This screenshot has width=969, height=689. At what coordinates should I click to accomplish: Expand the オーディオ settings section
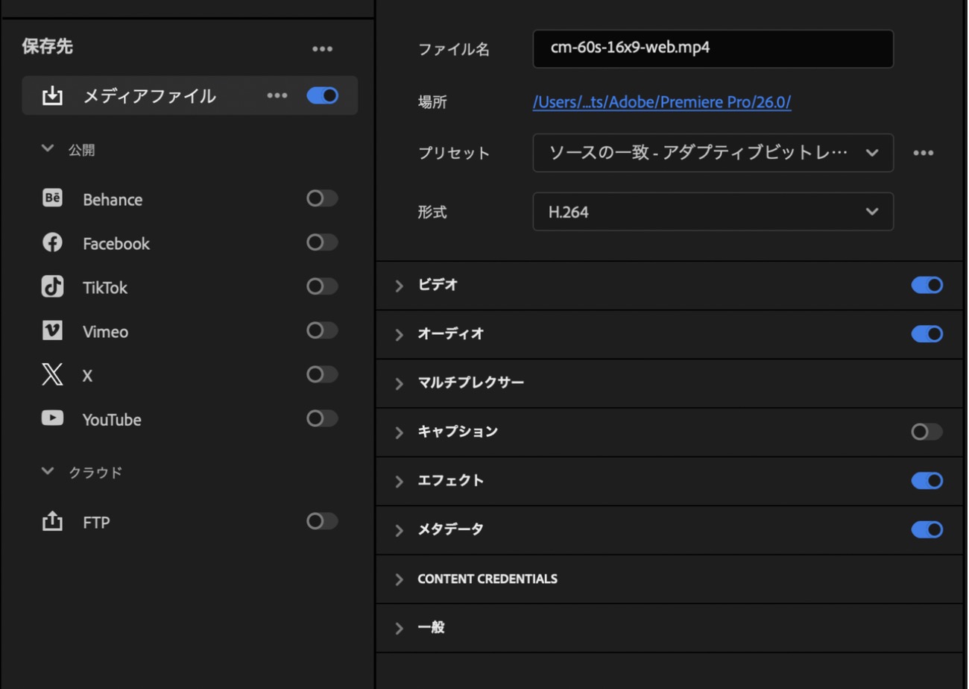(x=400, y=334)
